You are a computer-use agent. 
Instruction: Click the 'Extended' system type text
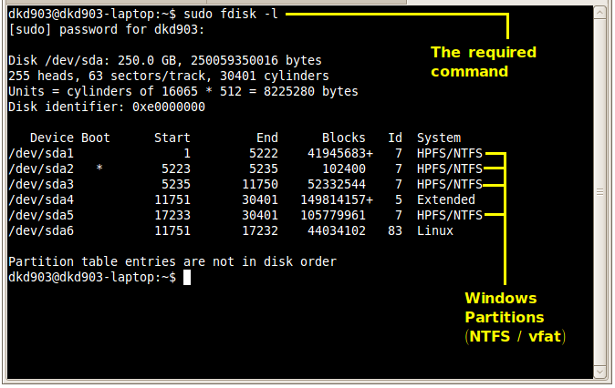click(446, 199)
